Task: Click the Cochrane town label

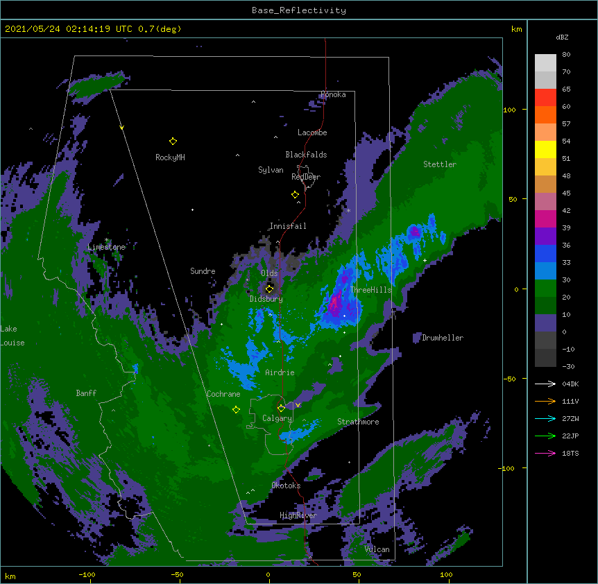Action: coord(223,394)
